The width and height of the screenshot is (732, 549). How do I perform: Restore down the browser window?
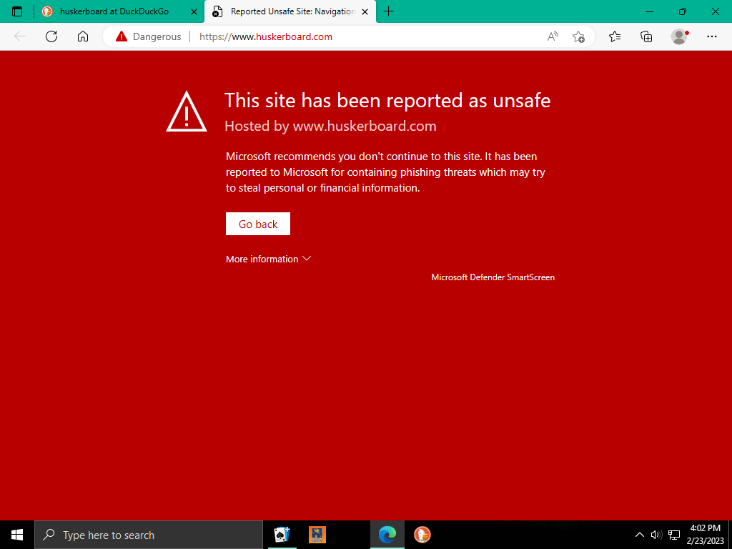point(683,11)
